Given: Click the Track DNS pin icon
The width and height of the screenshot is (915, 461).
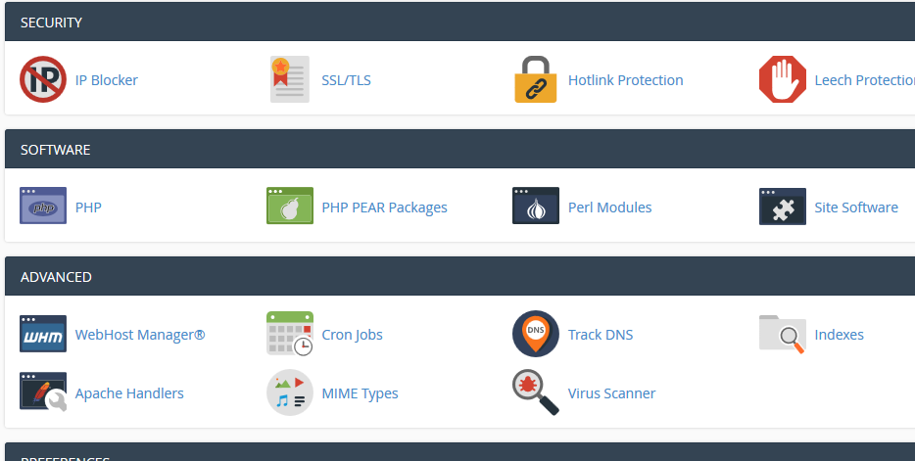Looking at the screenshot, I should click(536, 334).
